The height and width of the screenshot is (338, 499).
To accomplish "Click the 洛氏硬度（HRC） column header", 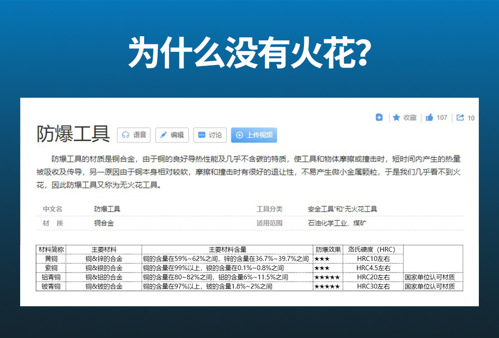I will pos(373,249).
